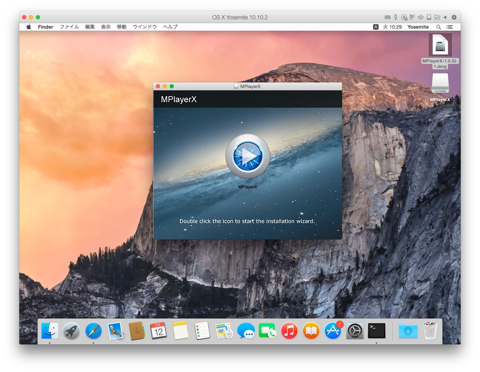The height and width of the screenshot is (372, 480).
Task: Click the OS X Yosemite 10.10.2 title
Action: (x=240, y=17)
